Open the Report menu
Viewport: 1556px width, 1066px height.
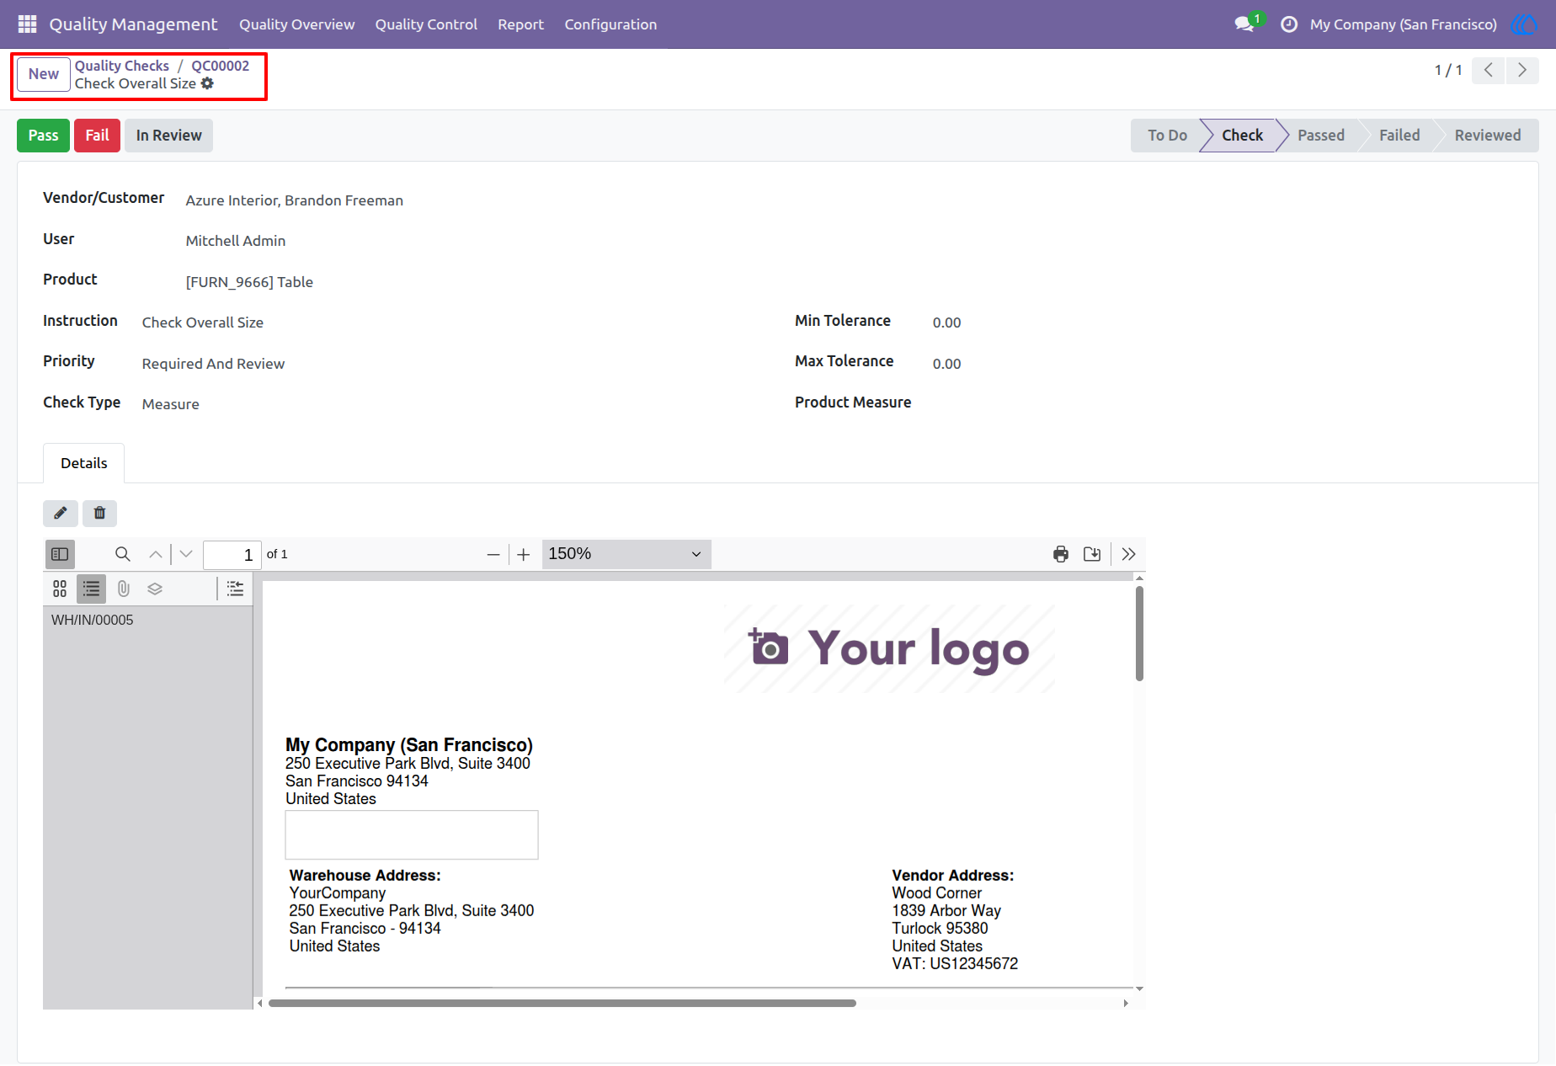click(x=520, y=24)
